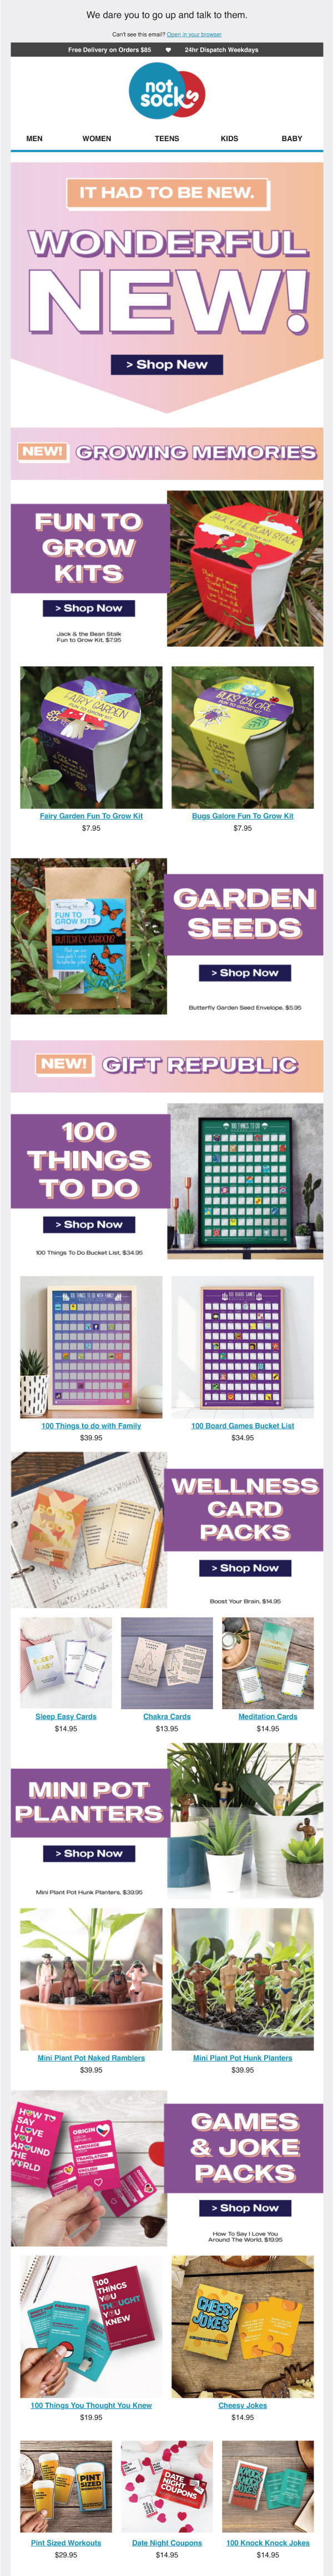333x2576 pixels.
Task: Click Shop Now under Wellness Card Packs
Action: 245,1567
